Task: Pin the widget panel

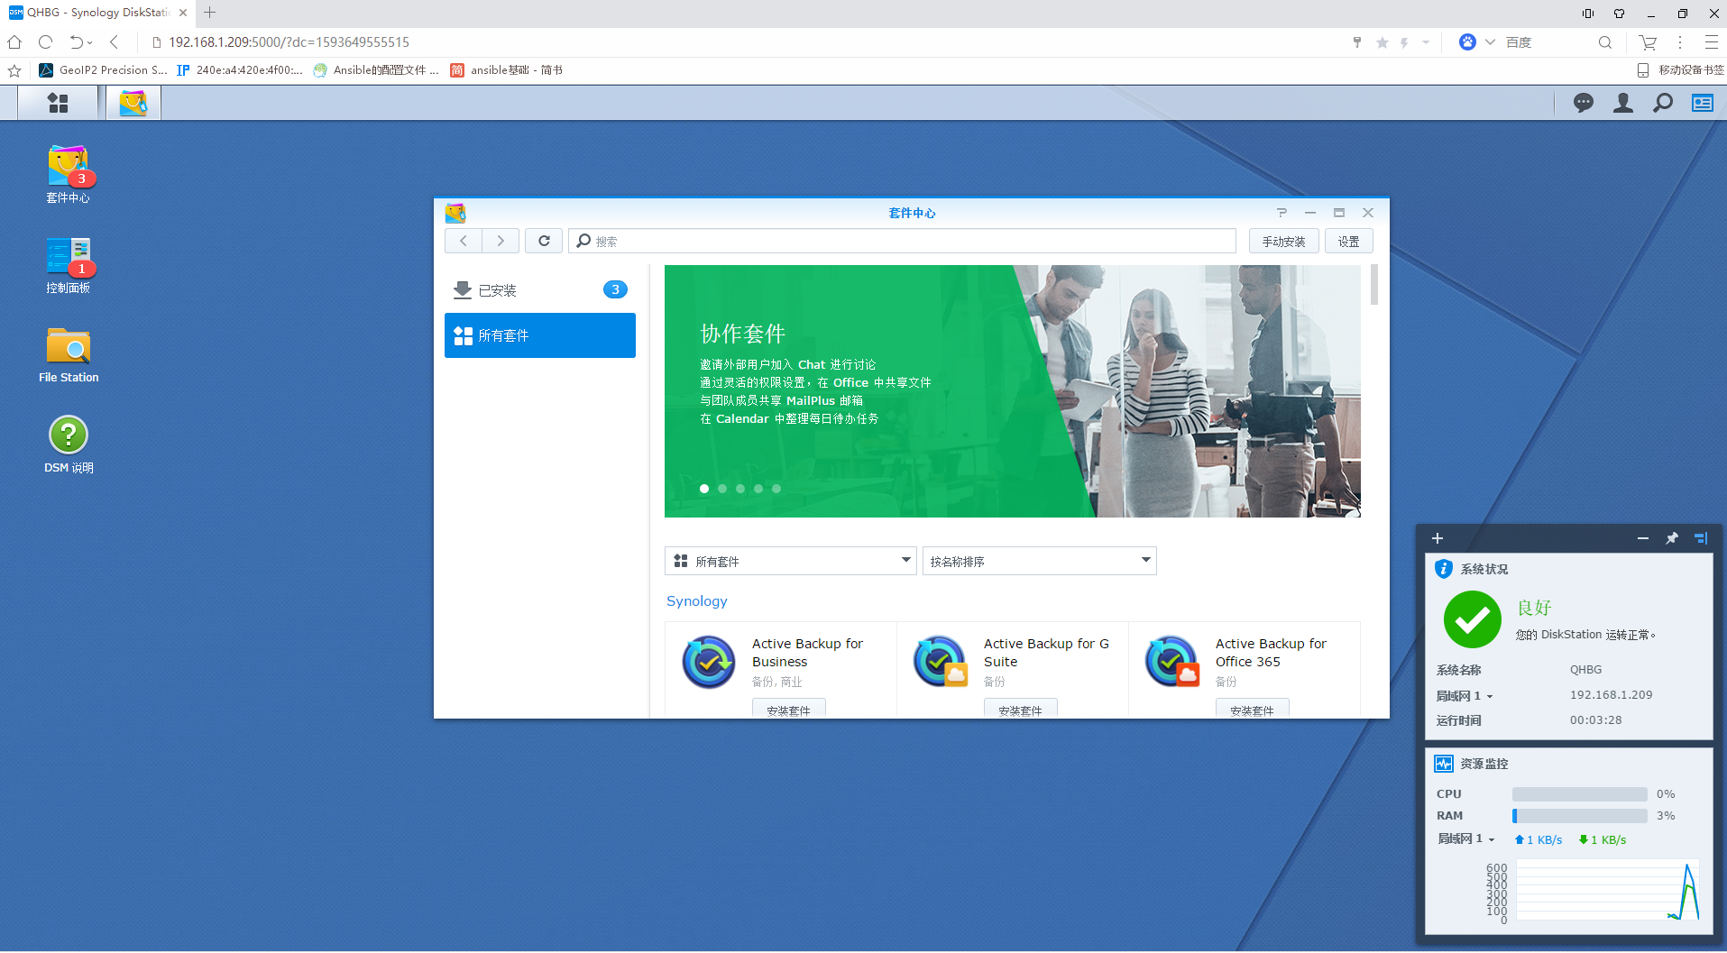Action: (1671, 538)
